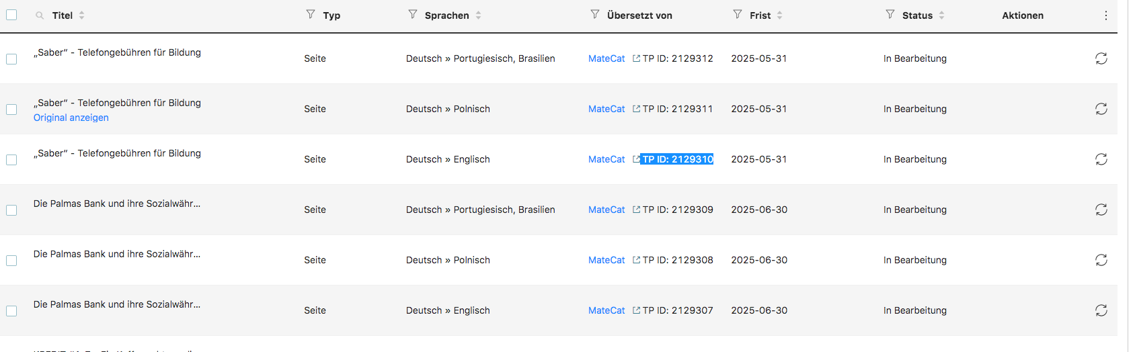Click the sync icon for TP ID 2129307
This screenshot has width=1137, height=352.
tap(1101, 310)
